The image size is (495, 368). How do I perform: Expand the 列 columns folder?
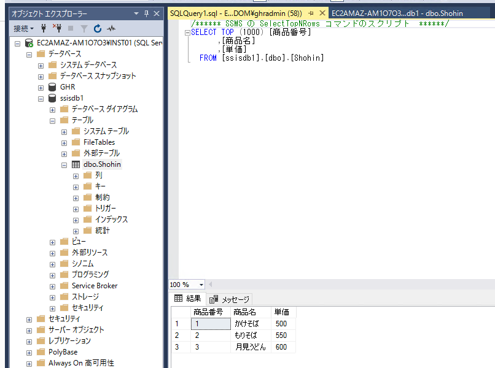(76, 176)
